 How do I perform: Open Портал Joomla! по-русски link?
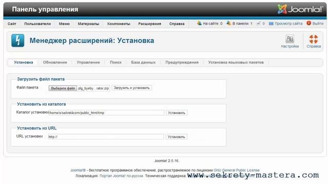pyautogui.click(x=121, y=176)
